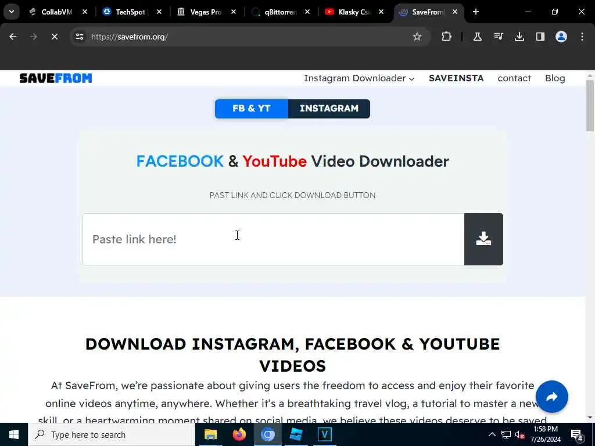Open Firefox from taskbar

click(239, 434)
